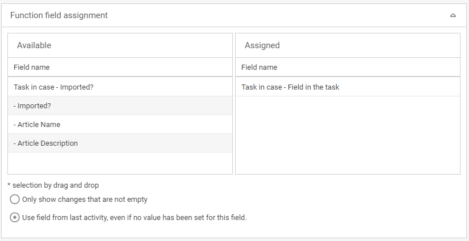Click blank panel area below the radio options
This screenshot has height=241, width=469.
pyautogui.click(x=234, y=231)
